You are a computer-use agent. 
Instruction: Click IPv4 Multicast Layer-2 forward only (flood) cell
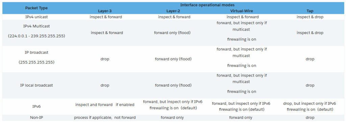point(173,33)
